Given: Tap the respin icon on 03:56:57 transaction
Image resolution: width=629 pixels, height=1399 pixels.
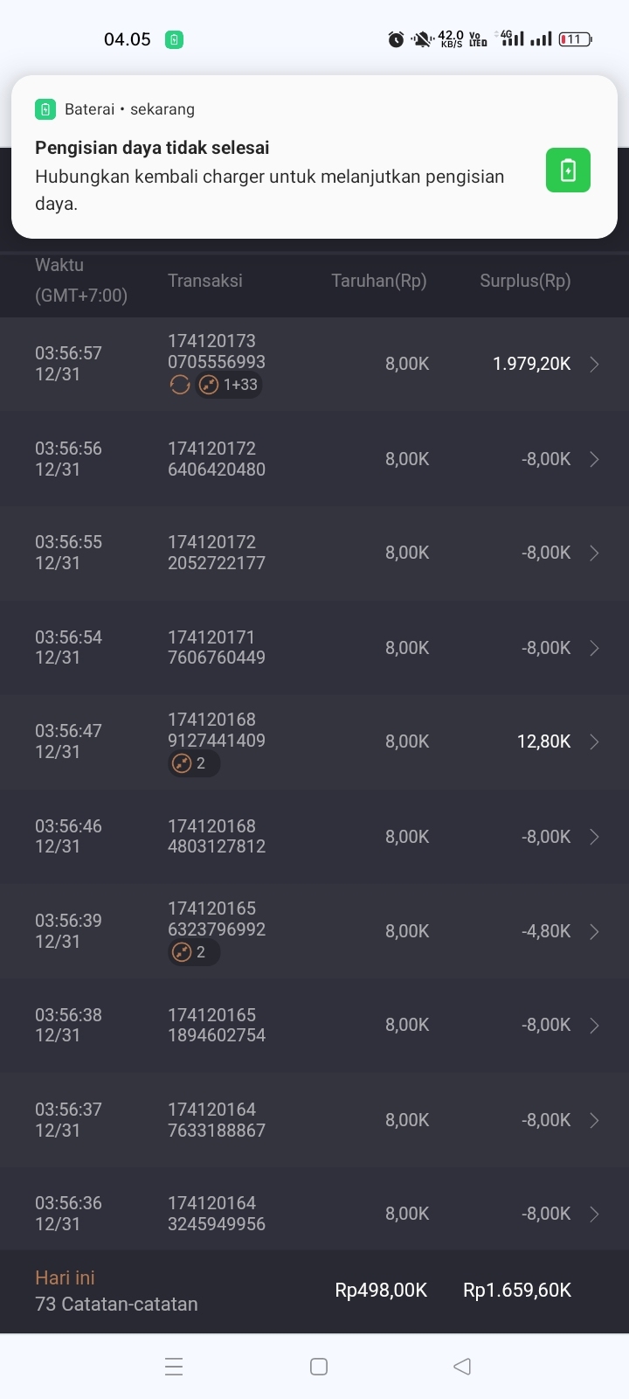Looking at the screenshot, I should click(x=180, y=385).
